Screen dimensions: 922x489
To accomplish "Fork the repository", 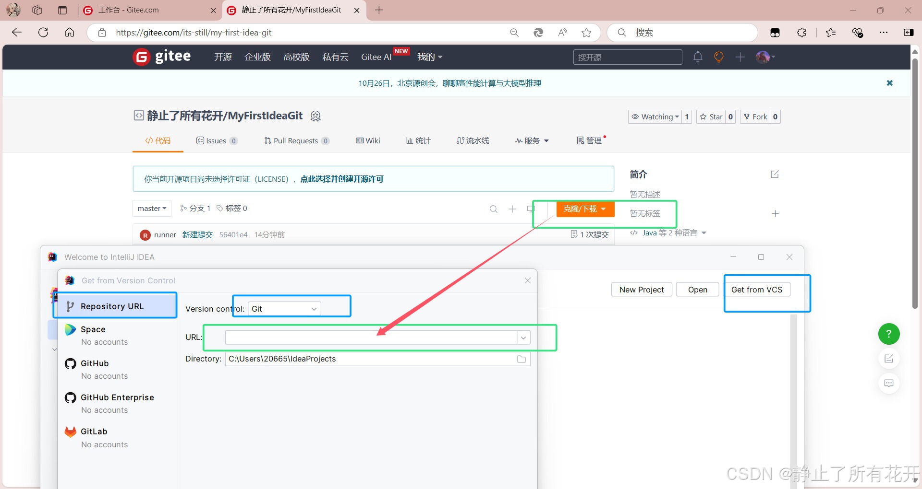I will click(755, 116).
